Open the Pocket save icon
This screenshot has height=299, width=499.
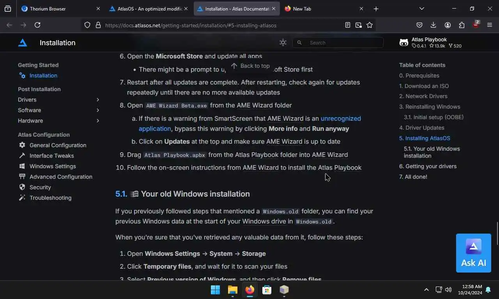419,25
